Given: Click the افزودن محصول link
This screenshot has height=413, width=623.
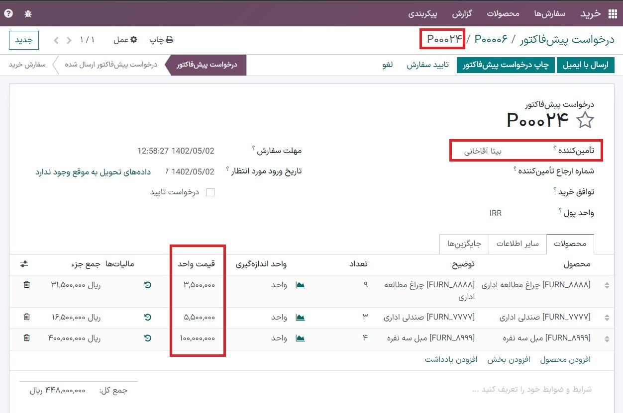Looking at the screenshot, I should pos(565,359).
